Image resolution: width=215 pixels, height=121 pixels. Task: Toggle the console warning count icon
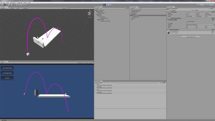162,83
